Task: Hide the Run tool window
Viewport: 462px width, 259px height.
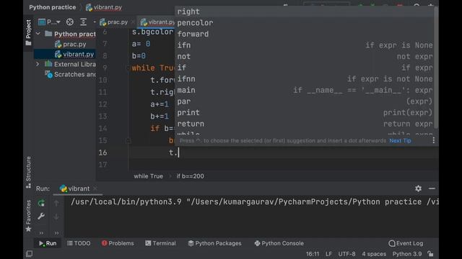Action: coord(432,188)
